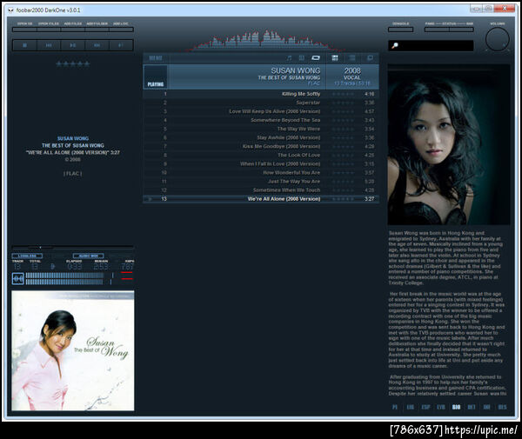The image size is (522, 439).
Task: Switch to the LYR tab
Action: [441, 407]
